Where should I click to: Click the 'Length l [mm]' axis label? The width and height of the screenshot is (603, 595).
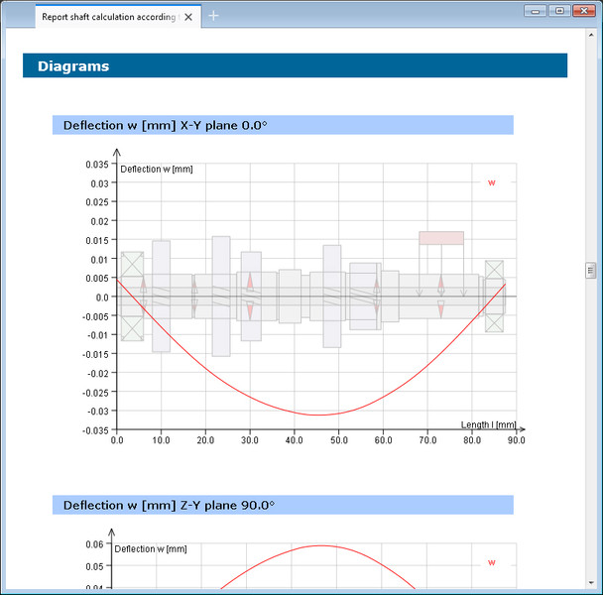(x=488, y=425)
